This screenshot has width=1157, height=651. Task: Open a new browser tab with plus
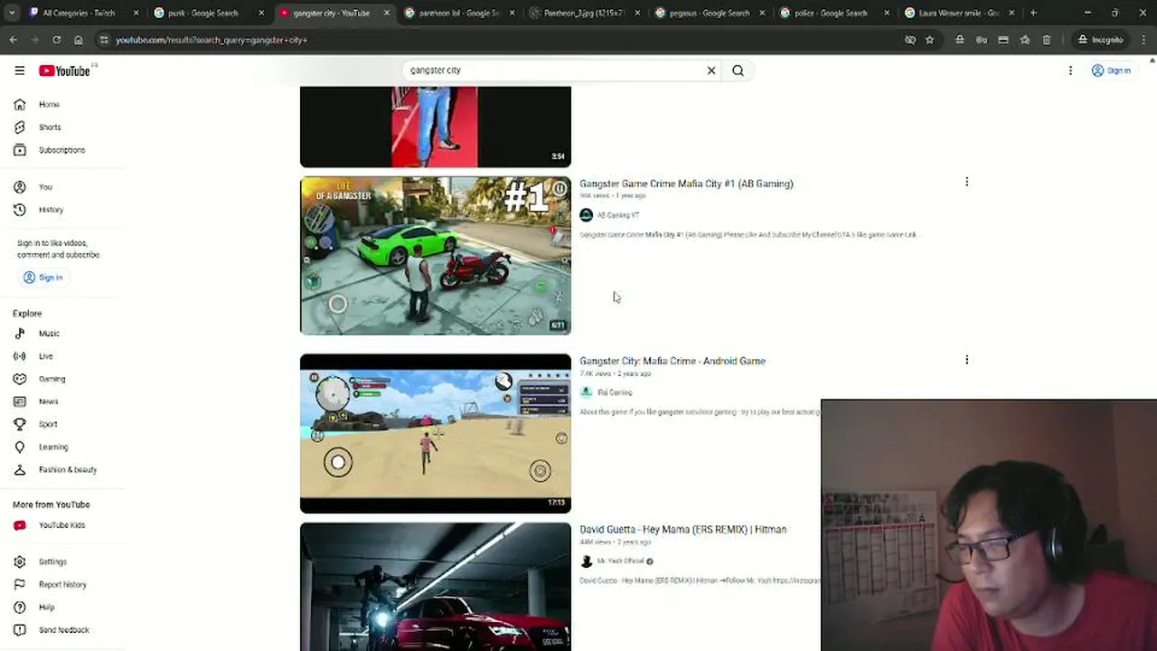pyautogui.click(x=1033, y=13)
